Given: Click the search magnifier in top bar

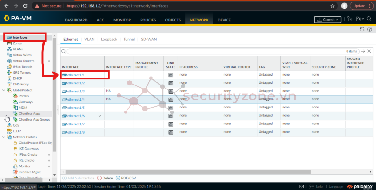Looking at the screenshot, I should point(369,19).
